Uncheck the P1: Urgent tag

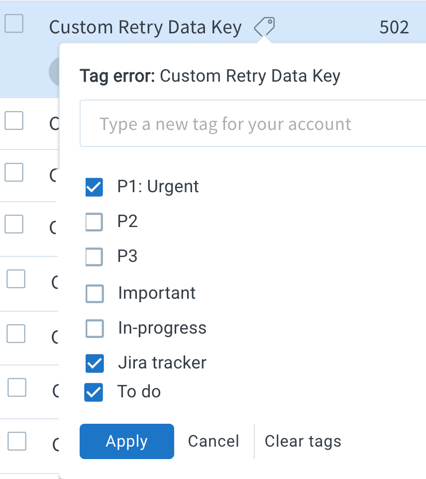click(x=94, y=187)
